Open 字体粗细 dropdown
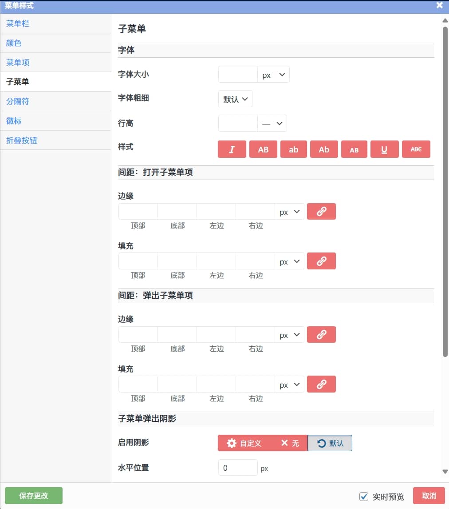 coord(235,99)
